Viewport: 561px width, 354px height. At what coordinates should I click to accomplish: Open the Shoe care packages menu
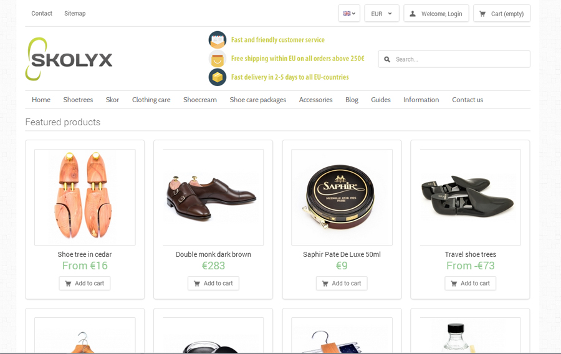(257, 100)
